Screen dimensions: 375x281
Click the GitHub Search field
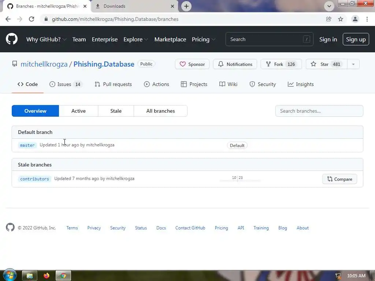tap(269, 39)
